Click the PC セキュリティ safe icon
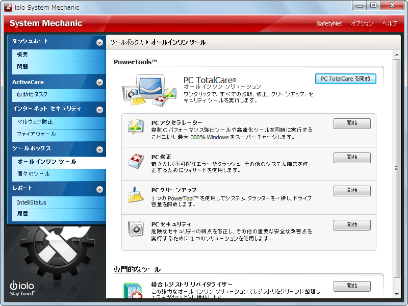Screen dimensions: 408x306 pos(136,228)
